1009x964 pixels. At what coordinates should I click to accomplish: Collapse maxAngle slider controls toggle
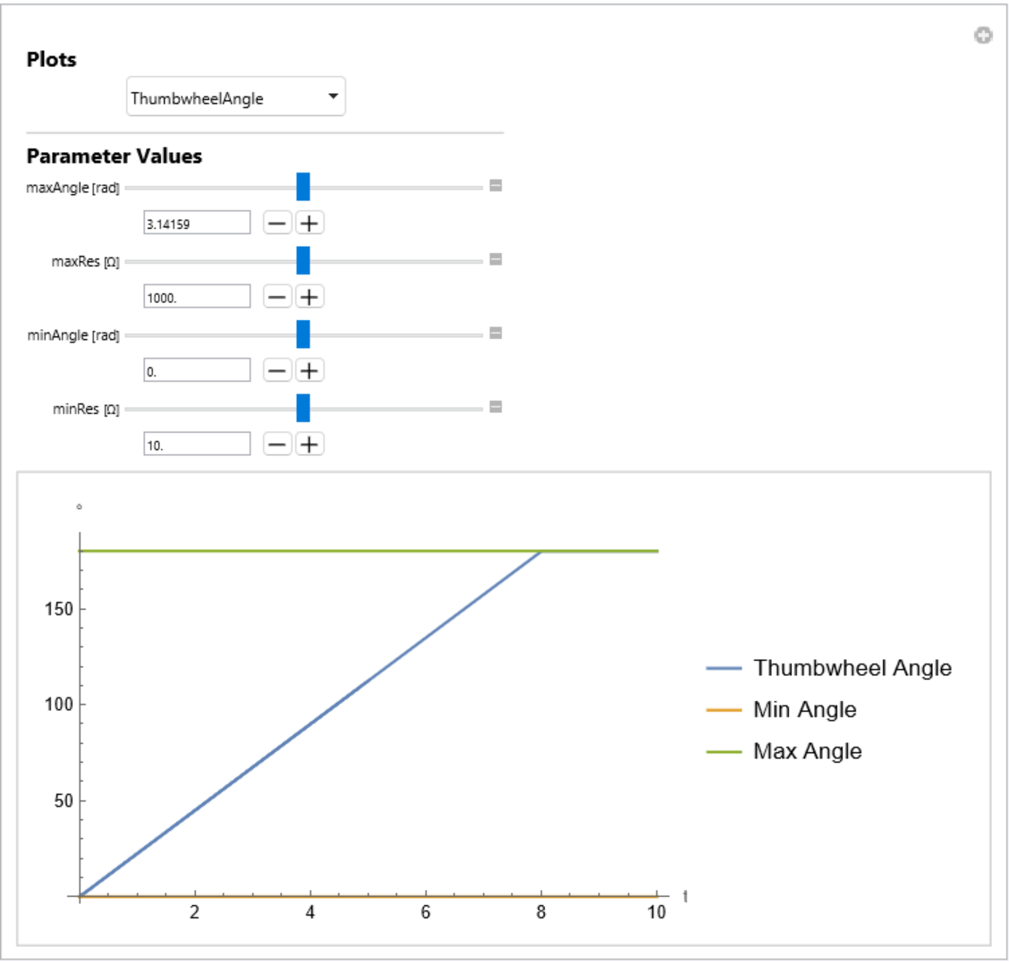tap(496, 186)
